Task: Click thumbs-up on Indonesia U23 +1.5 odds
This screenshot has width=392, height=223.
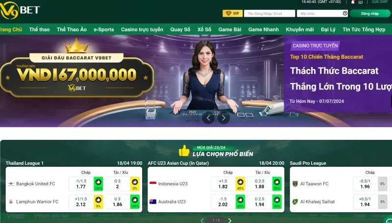Action: pyautogui.click(x=240, y=184)
